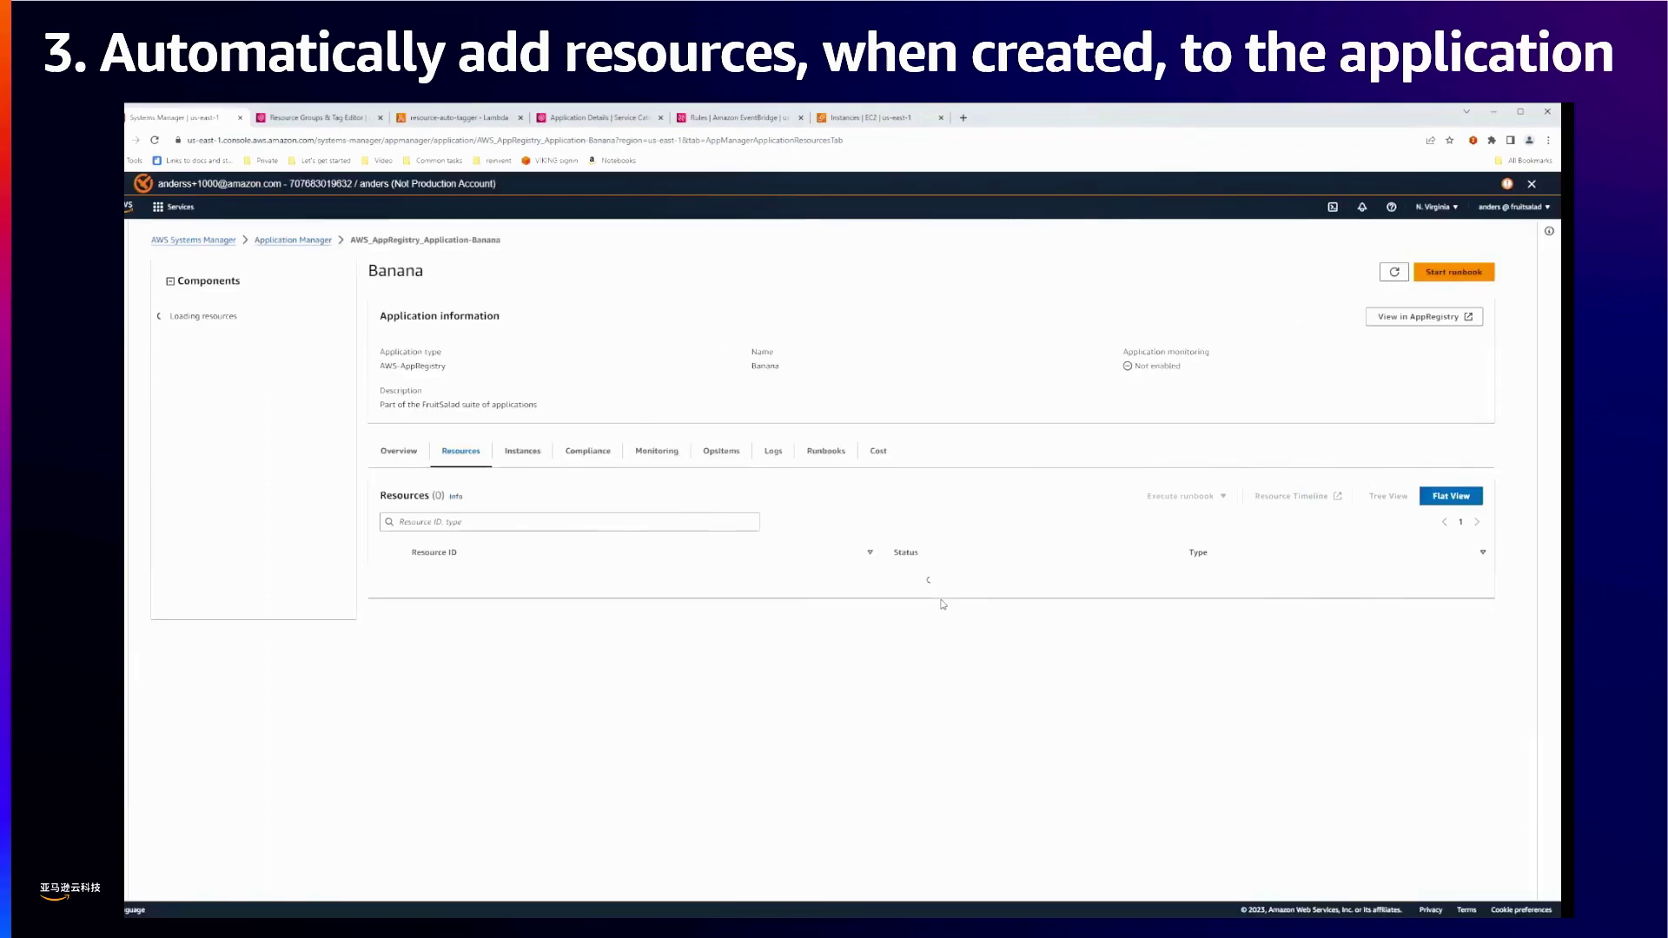Open the AWS Services grid menu

click(173, 207)
